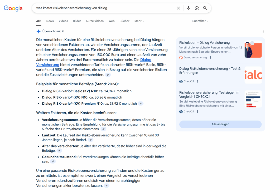This screenshot has width=270, height=190.
Task: Submit search with the magnifying glass icon
Action: [205, 8]
